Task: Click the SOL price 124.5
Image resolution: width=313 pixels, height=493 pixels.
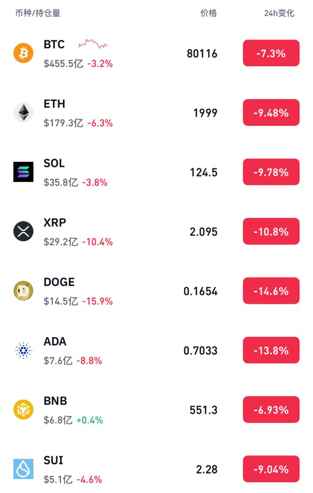Action: 203,173
